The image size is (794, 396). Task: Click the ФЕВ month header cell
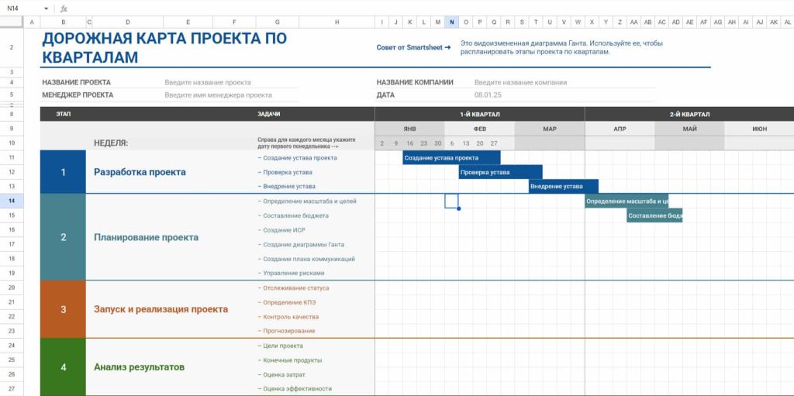pos(479,129)
